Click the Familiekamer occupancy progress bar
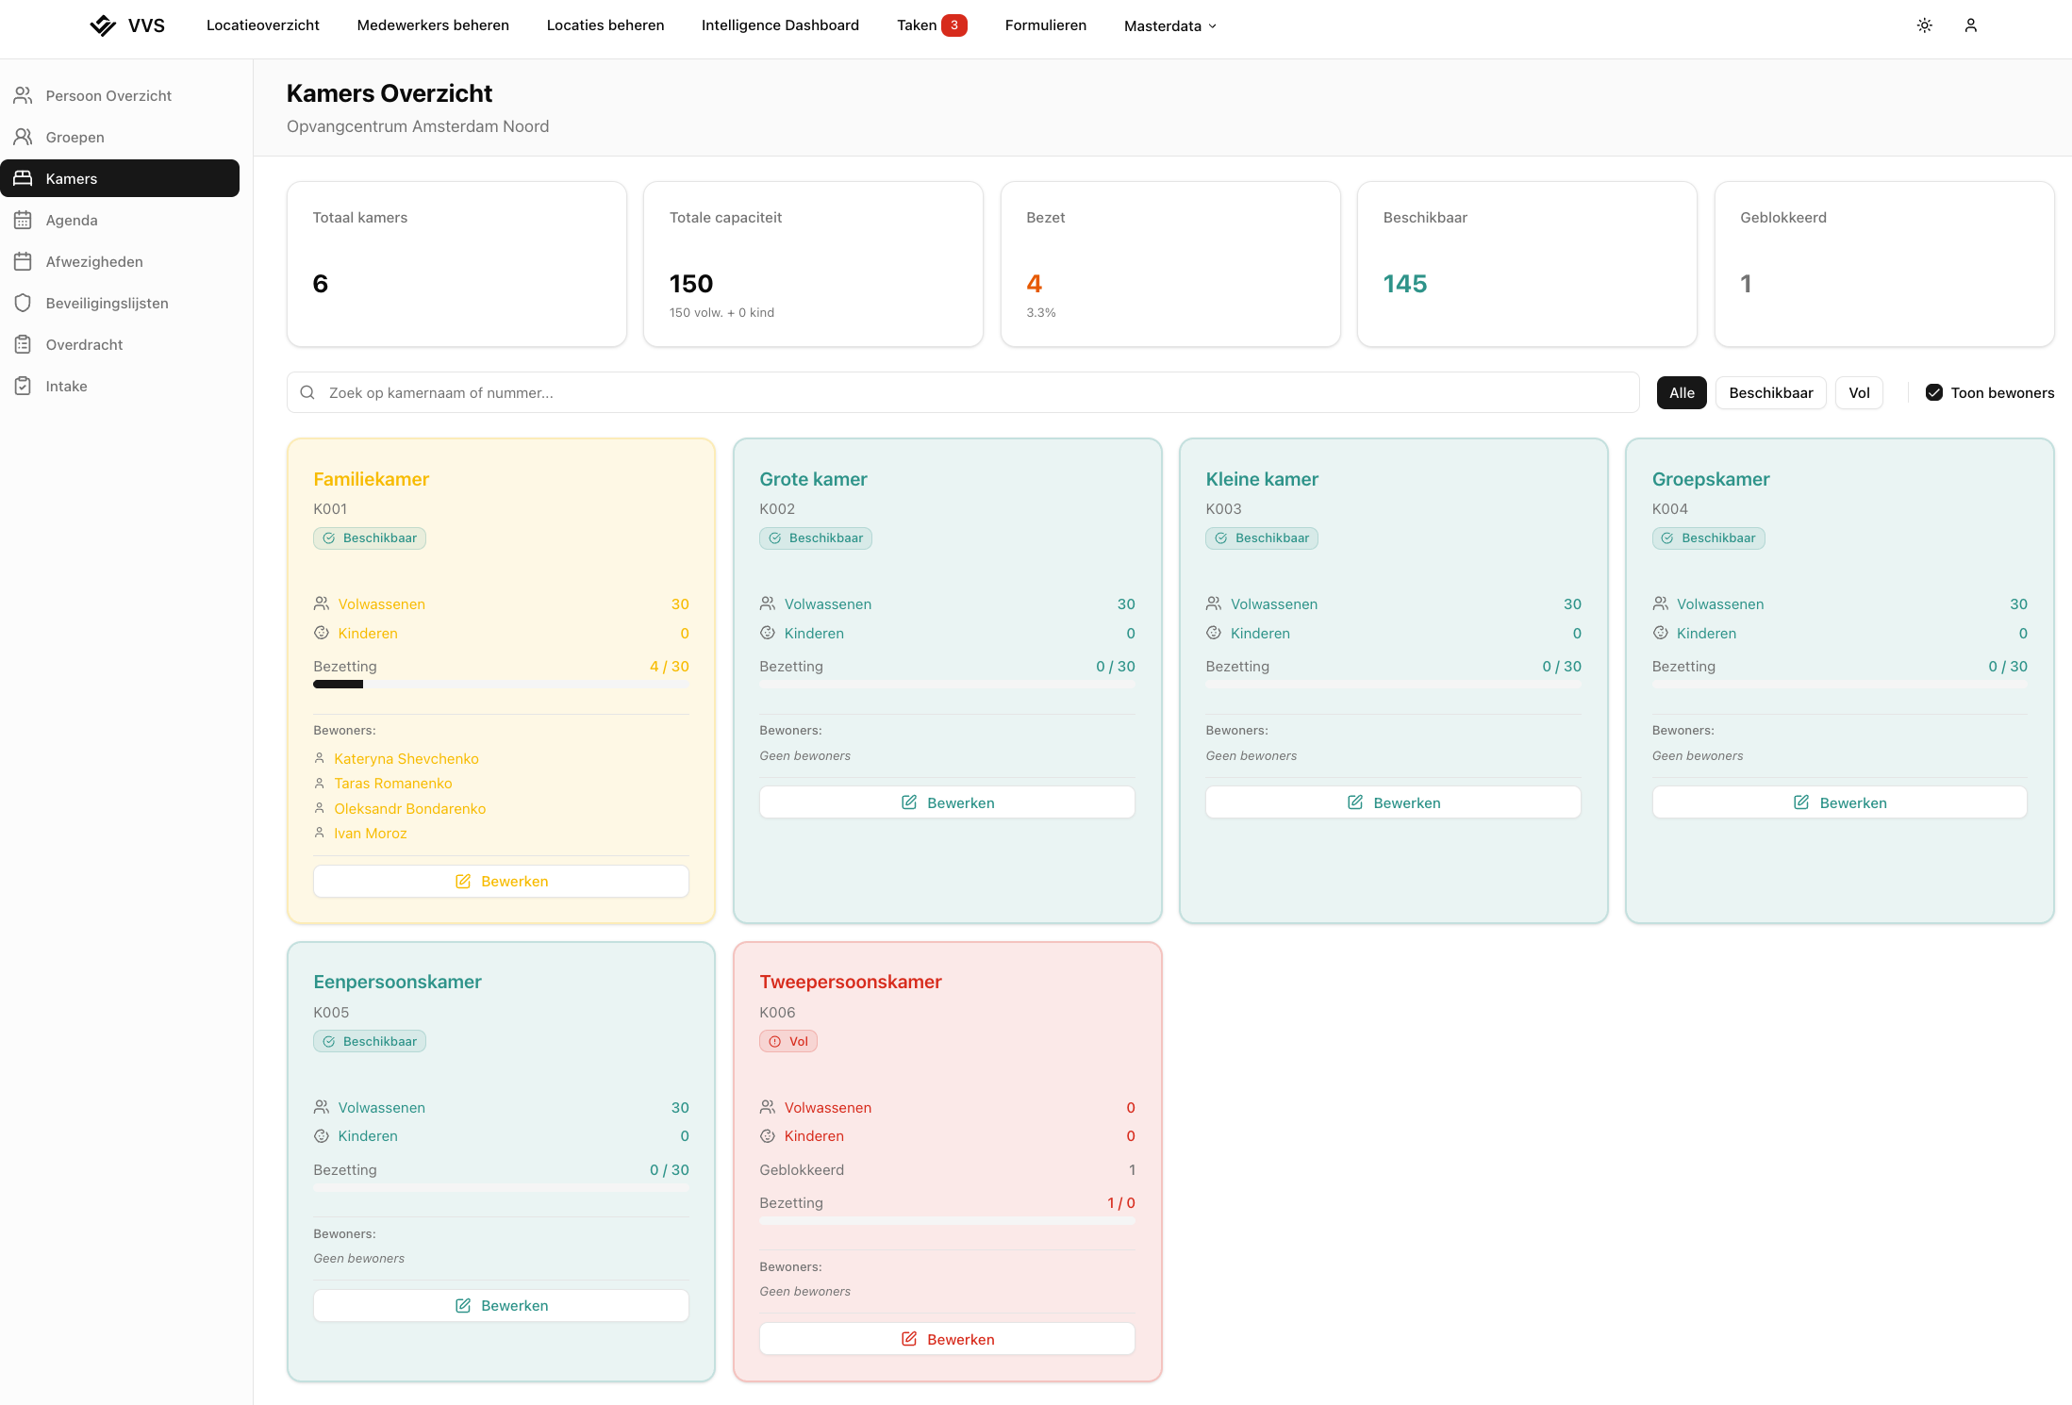The width and height of the screenshot is (2072, 1405). click(501, 685)
